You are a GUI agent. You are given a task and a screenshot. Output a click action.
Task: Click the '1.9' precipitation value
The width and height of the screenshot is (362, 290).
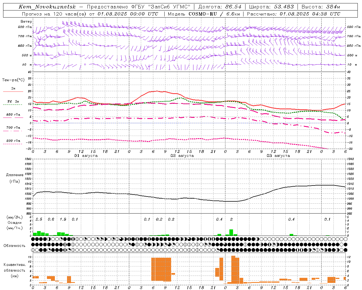click(x=63, y=219)
